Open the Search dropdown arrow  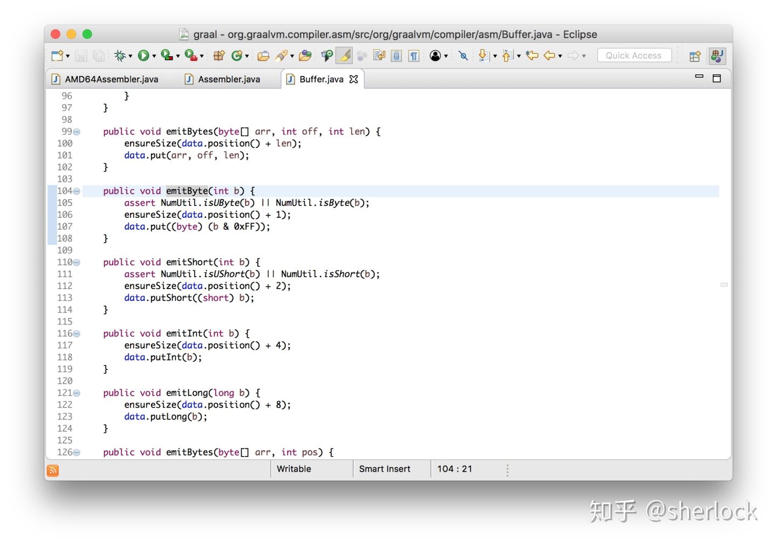click(x=292, y=56)
